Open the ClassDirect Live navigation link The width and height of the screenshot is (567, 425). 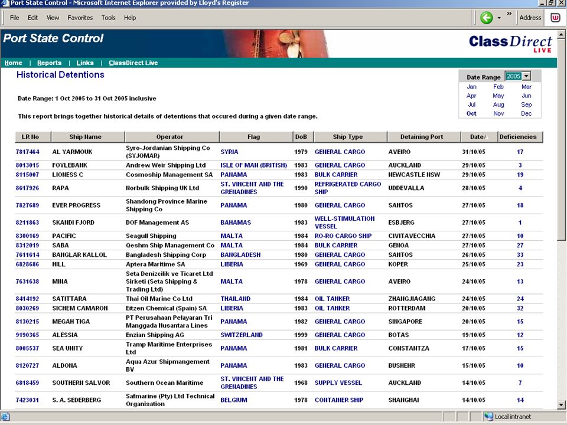[x=133, y=63]
